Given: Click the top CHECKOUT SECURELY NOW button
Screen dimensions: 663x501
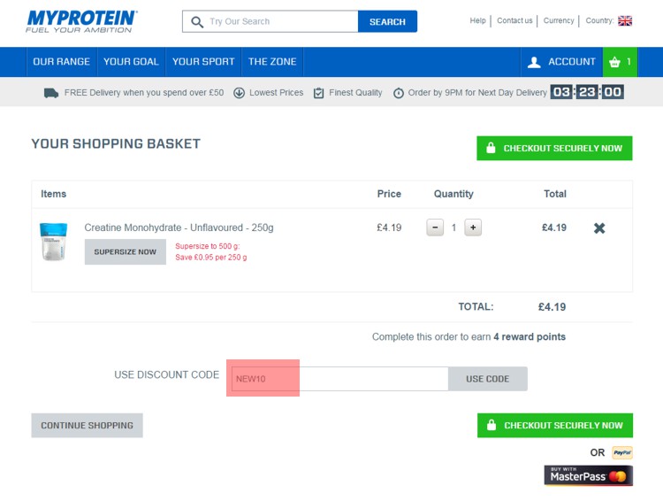Looking at the screenshot, I should [554, 148].
